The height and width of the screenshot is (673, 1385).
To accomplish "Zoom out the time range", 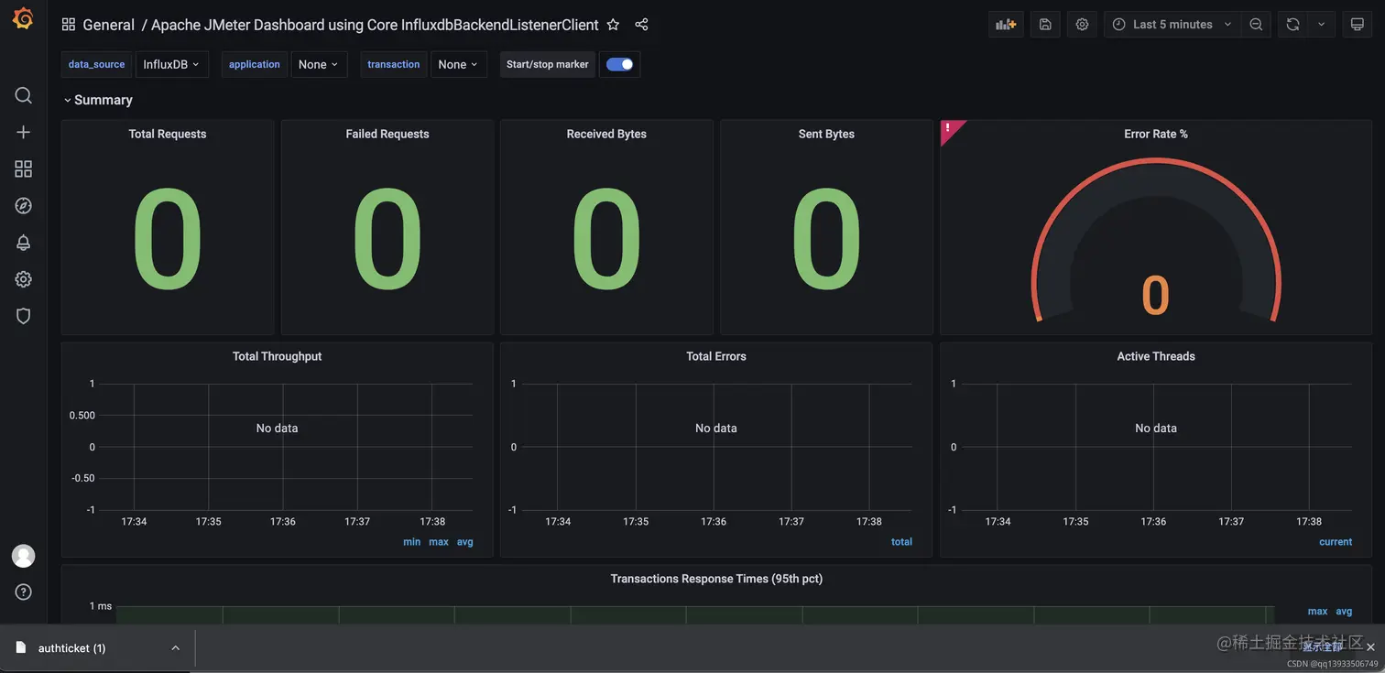I will point(1256,25).
